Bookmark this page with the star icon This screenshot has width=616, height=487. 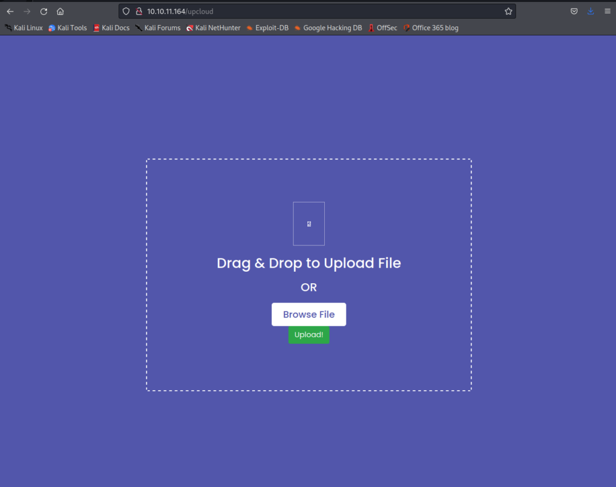508,11
